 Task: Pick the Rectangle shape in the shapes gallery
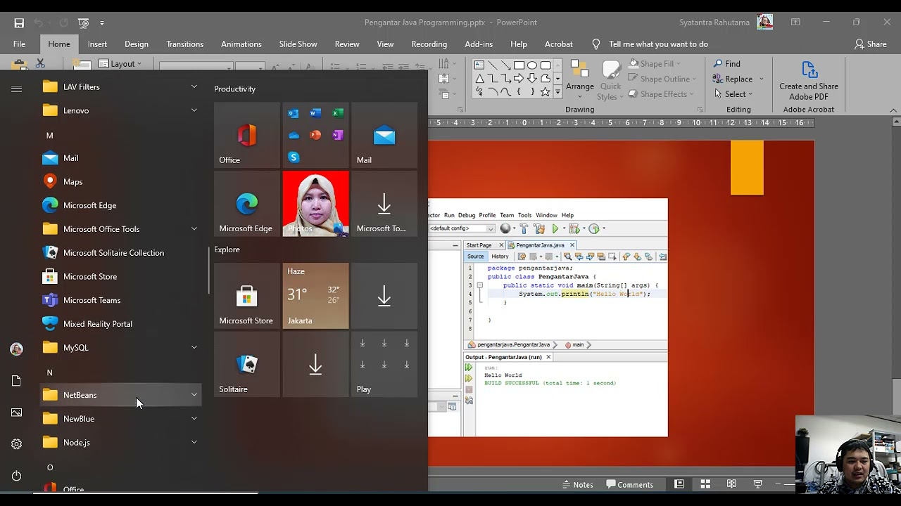point(519,65)
